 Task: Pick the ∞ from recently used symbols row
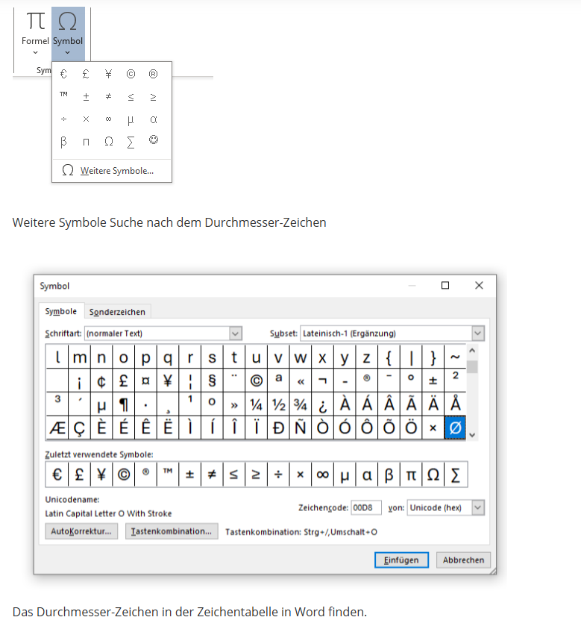[x=322, y=475]
